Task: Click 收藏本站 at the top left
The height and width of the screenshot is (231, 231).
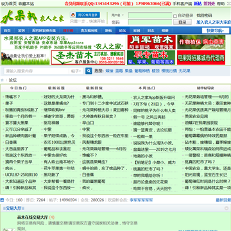Action: [x=26, y=4]
